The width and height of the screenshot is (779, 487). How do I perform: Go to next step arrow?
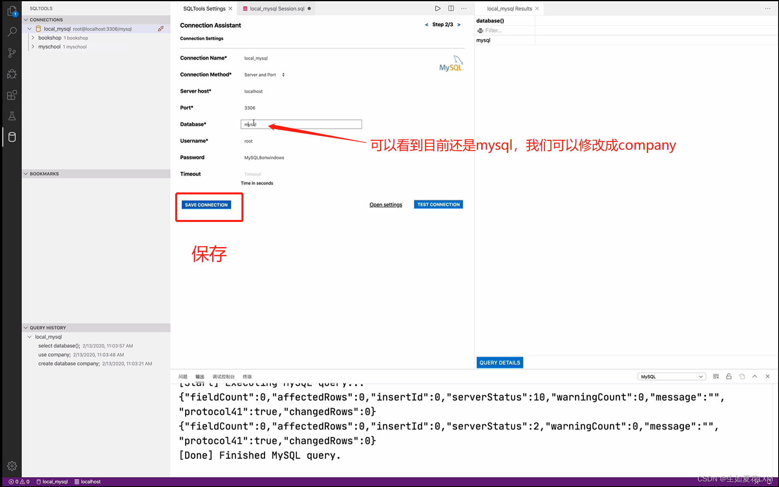pos(459,25)
